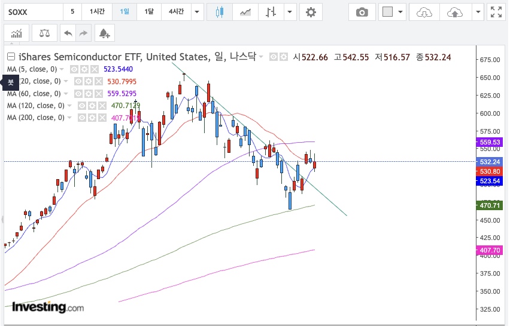Hide the MA 120 indicator eye

coord(82,106)
